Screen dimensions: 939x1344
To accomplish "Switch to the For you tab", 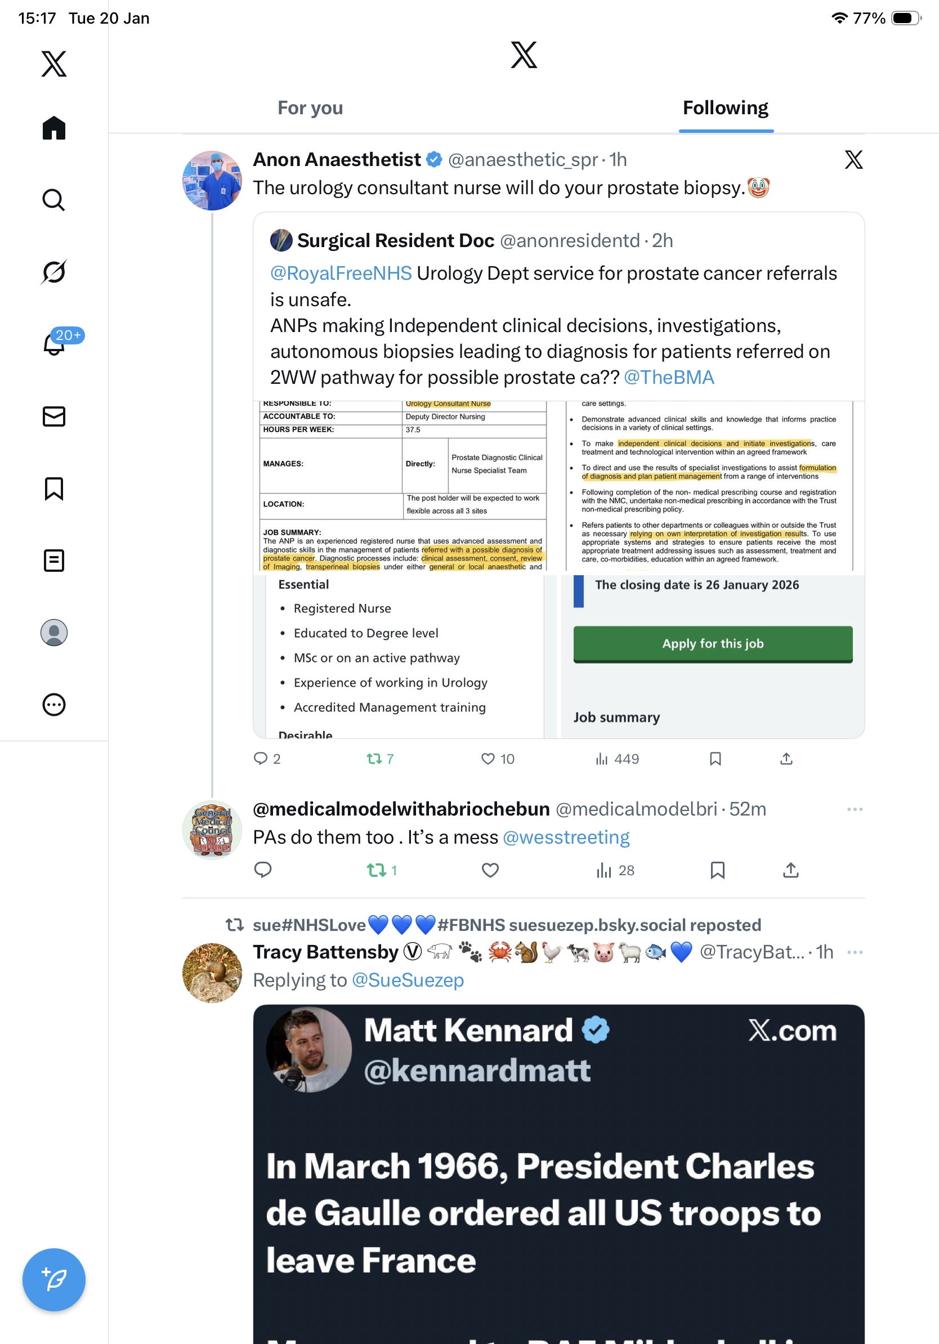I will [310, 107].
